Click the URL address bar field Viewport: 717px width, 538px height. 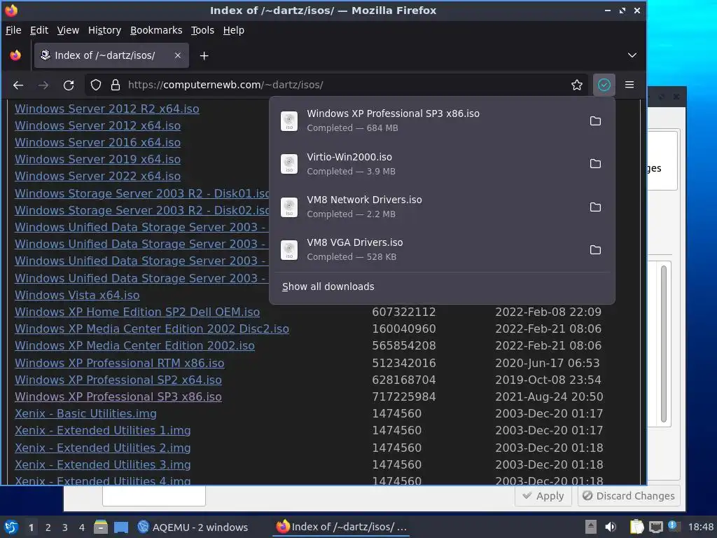338,85
